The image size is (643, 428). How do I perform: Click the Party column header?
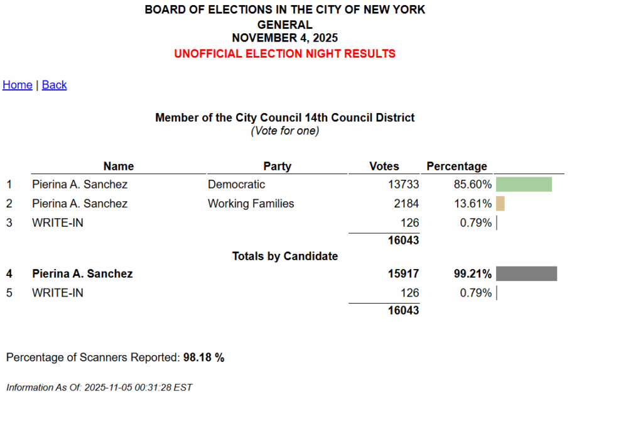[277, 166]
